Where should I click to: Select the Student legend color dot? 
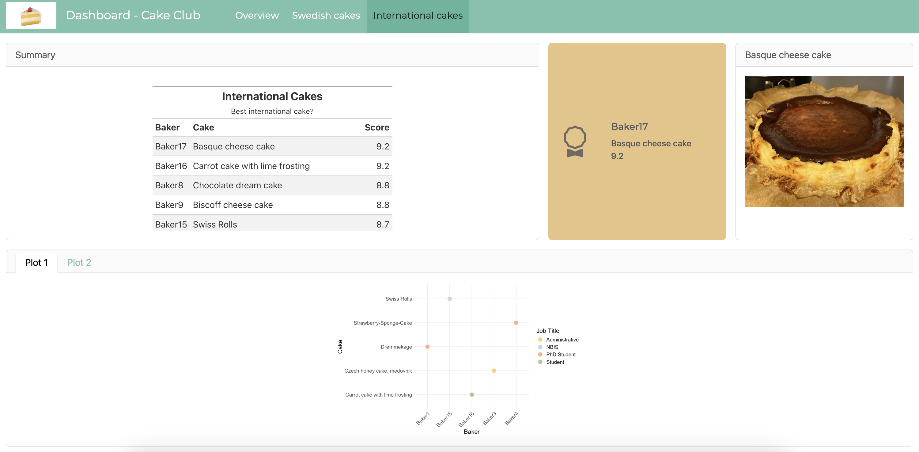(x=540, y=362)
